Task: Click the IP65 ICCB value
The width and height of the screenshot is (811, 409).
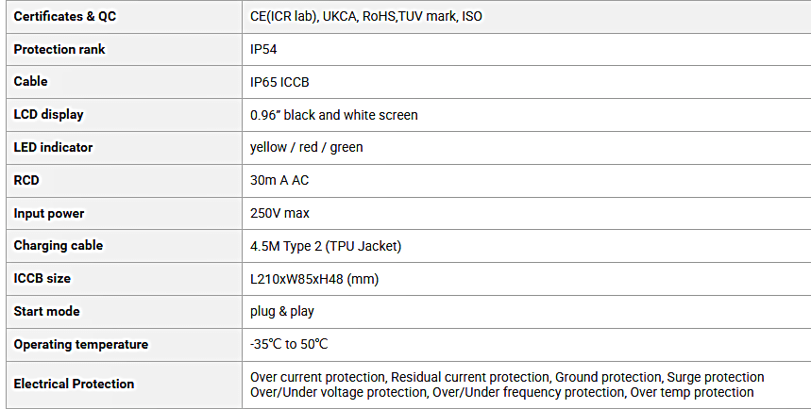Action: pyautogui.click(x=279, y=83)
